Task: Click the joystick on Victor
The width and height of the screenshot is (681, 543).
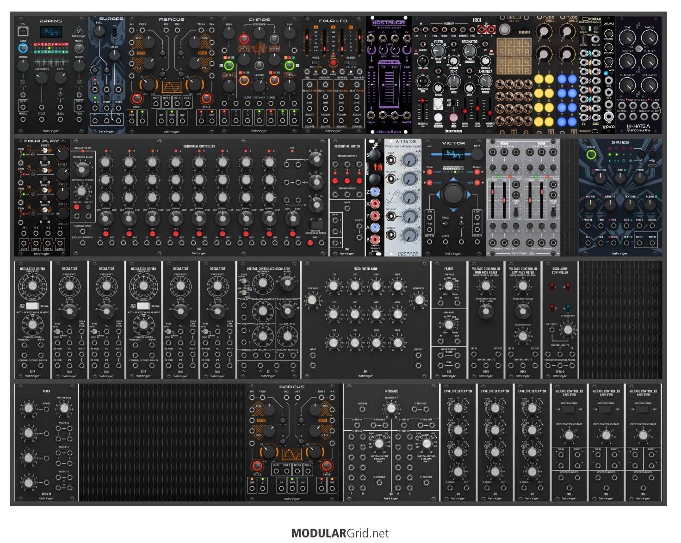Action: point(454,194)
